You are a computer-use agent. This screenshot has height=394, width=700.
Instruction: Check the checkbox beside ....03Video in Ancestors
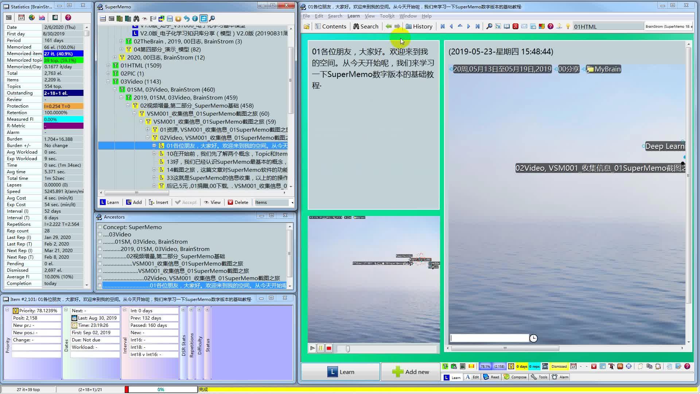pyautogui.click(x=100, y=234)
